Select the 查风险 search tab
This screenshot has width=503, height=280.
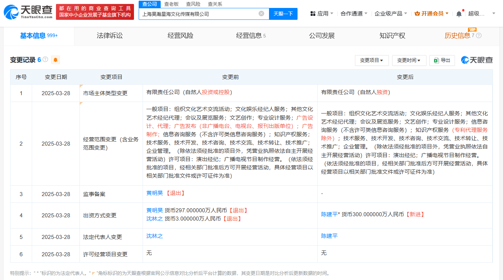click(x=193, y=4)
